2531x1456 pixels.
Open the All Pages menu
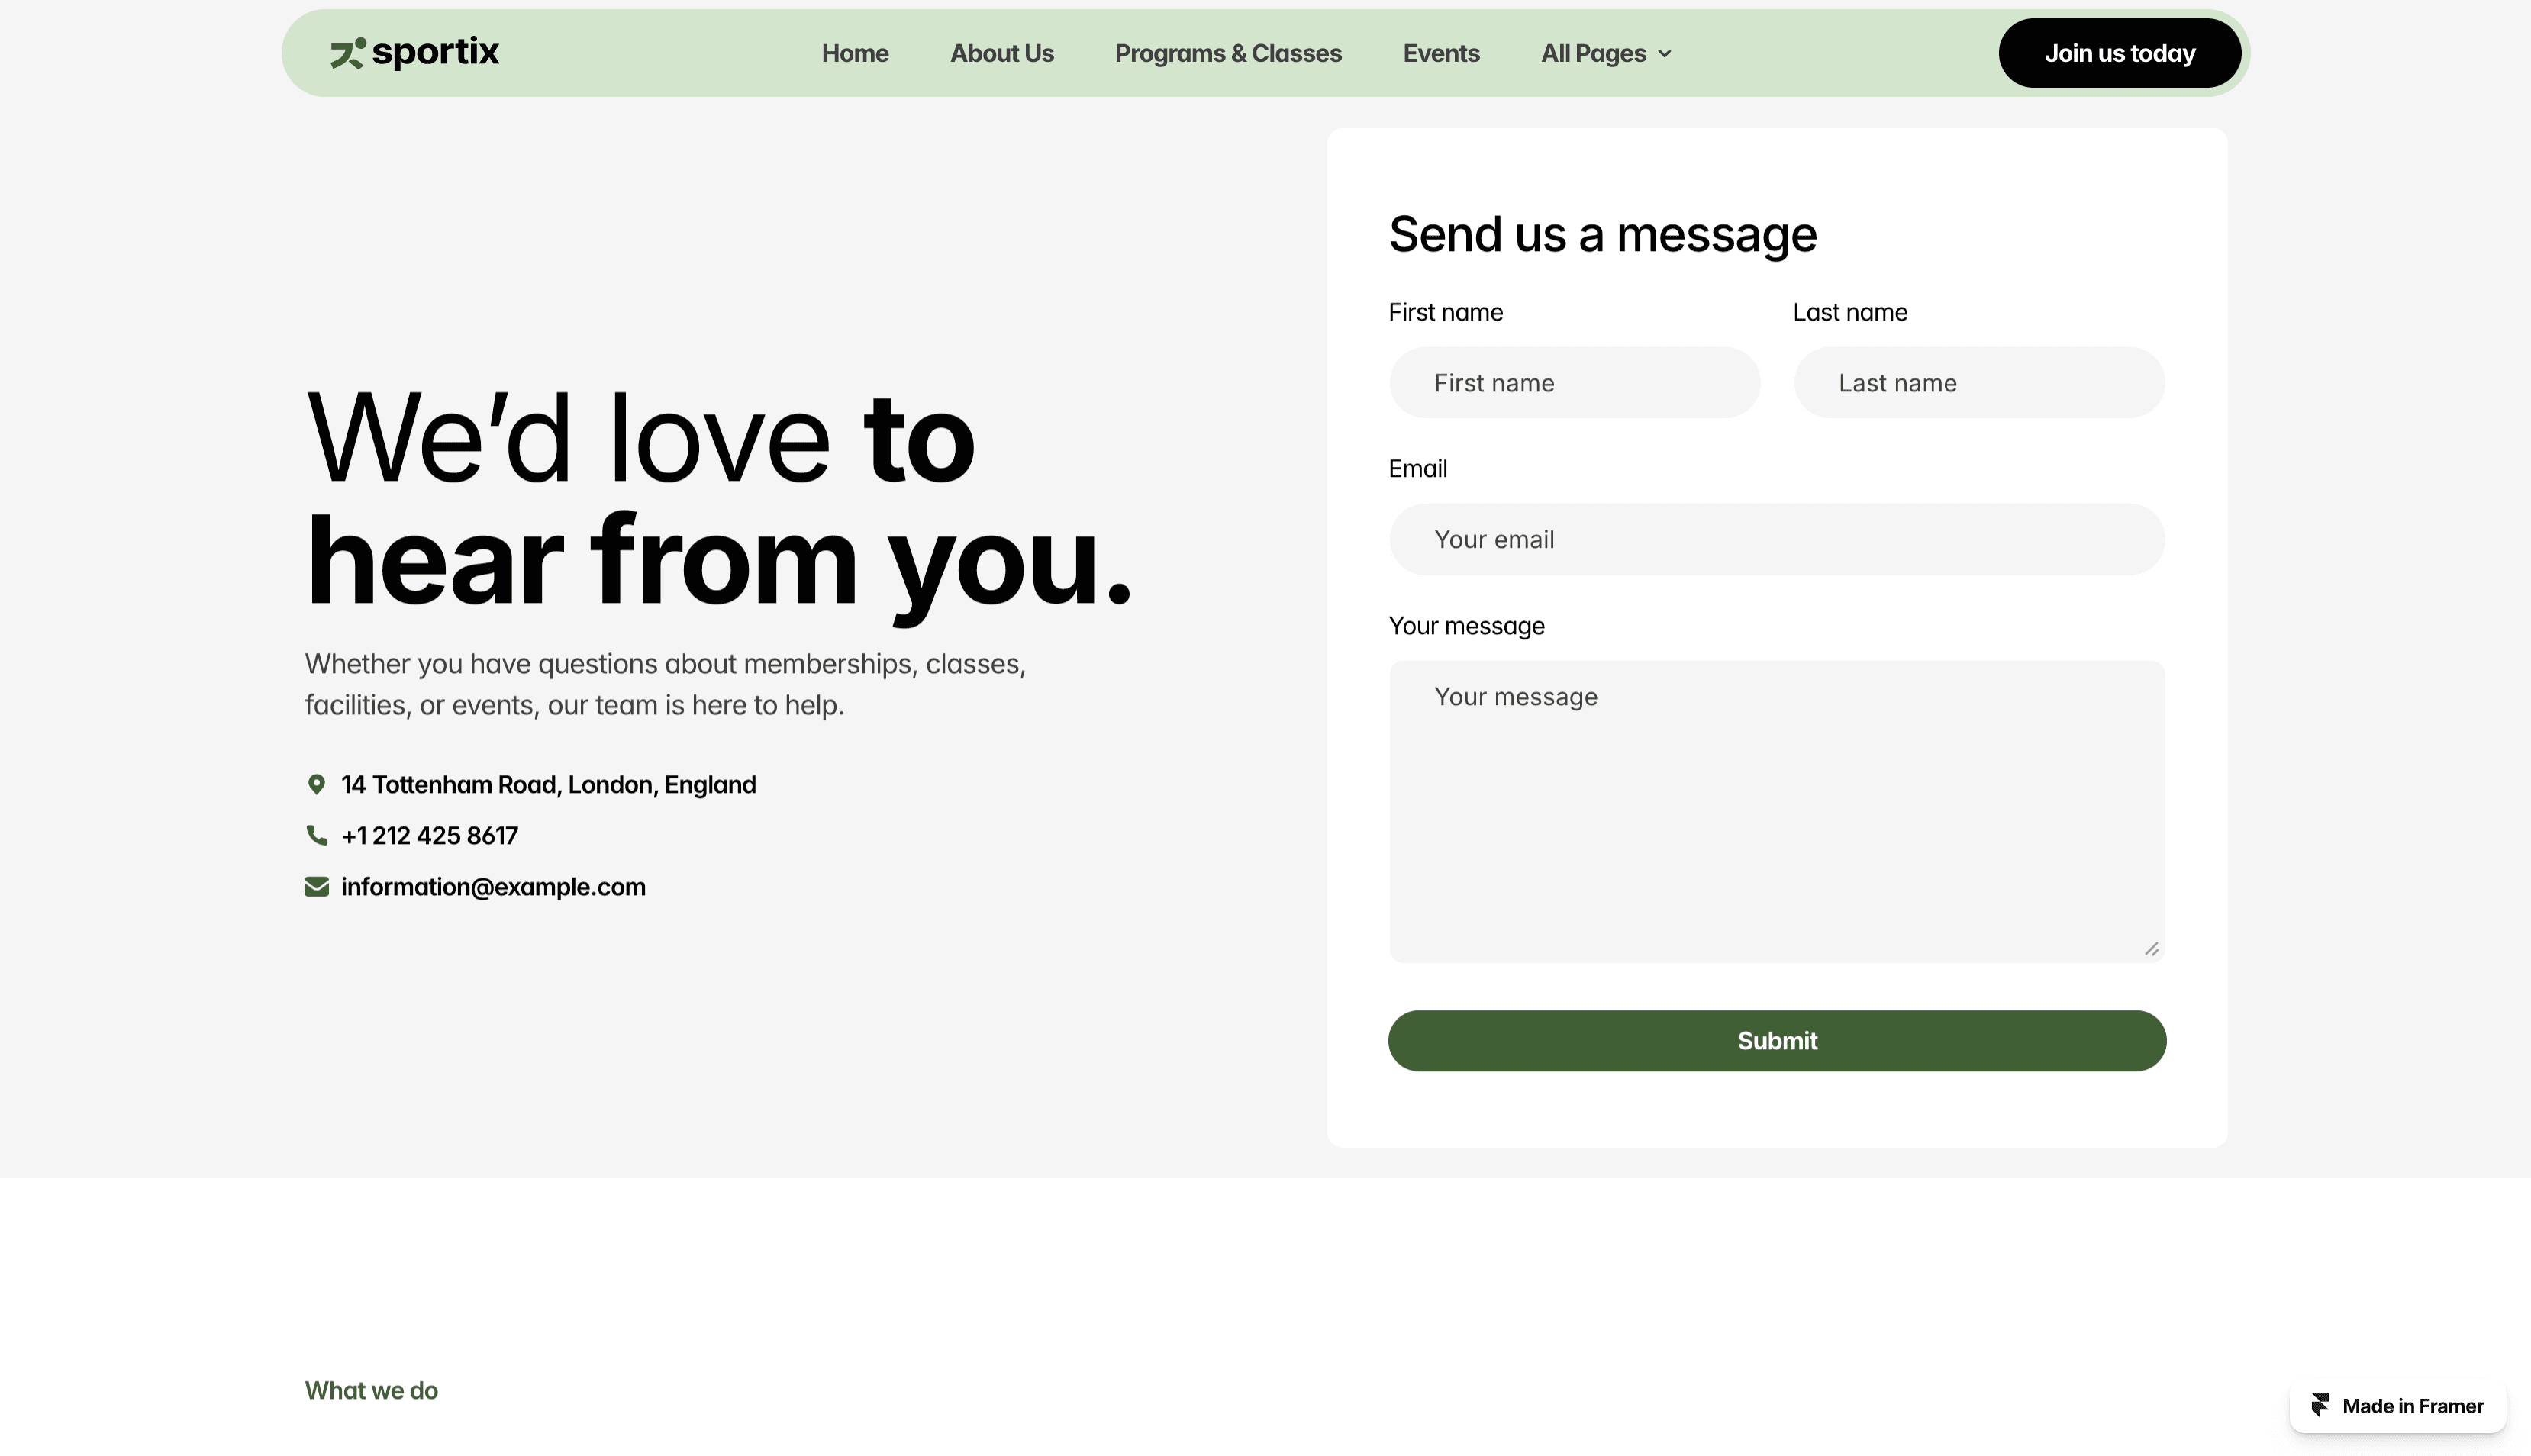pyautogui.click(x=1593, y=54)
